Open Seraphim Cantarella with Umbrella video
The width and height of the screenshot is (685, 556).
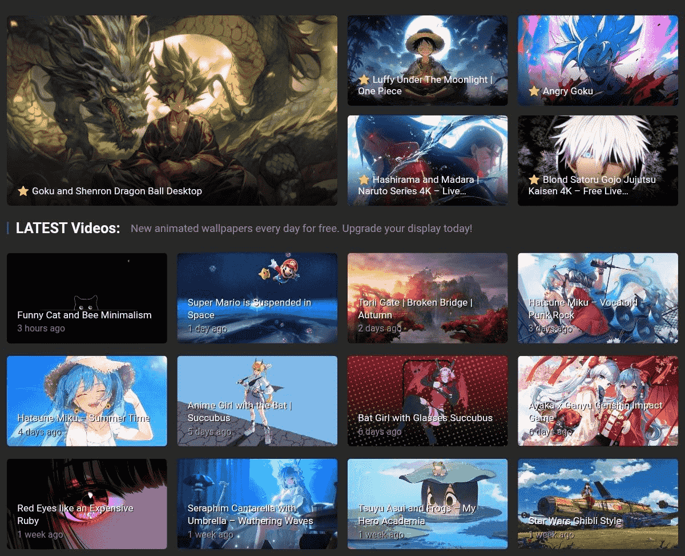point(257,504)
